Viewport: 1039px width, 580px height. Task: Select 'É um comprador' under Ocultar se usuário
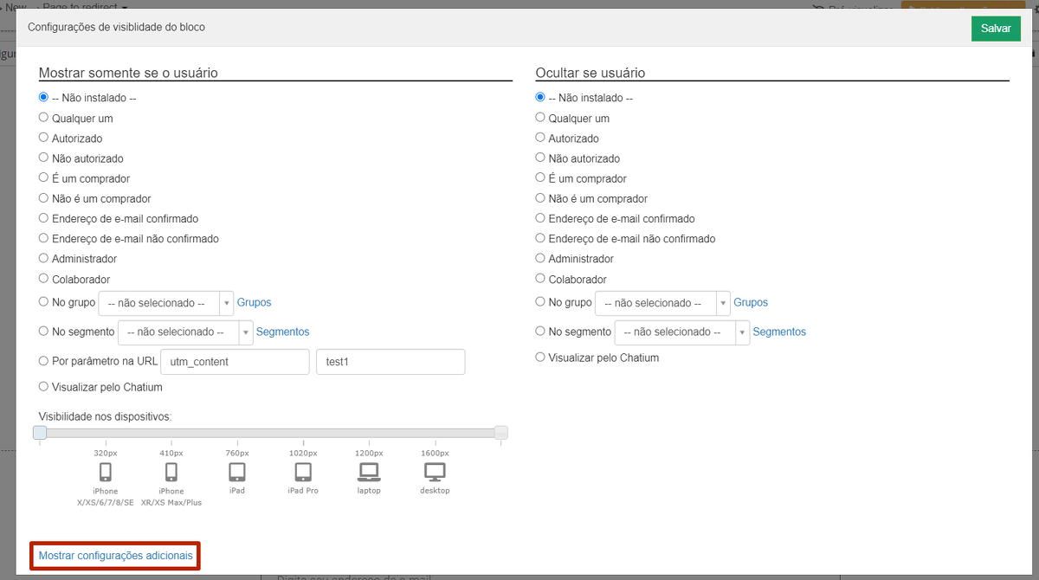coord(541,178)
